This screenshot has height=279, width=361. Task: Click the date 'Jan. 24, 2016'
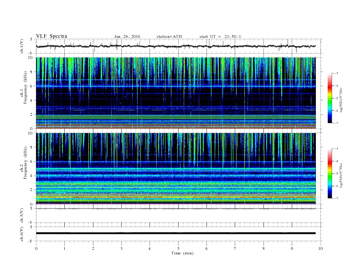(x=127, y=36)
